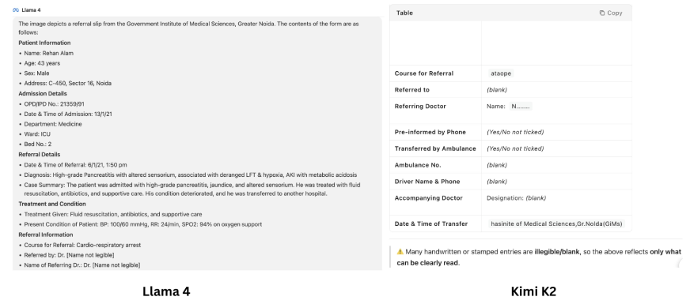Click the Pre-informed by Phone row
The height and width of the screenshot is (308, 690).
(510, 132)
